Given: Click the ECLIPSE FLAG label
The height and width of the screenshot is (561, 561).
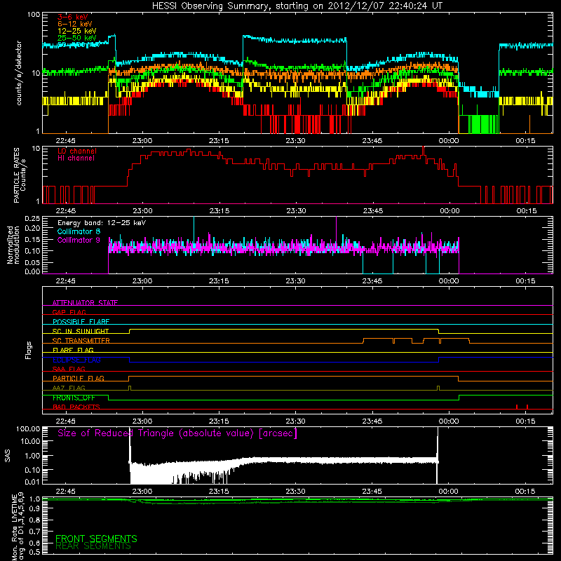Looking at the screenshot, I should 76,360.
